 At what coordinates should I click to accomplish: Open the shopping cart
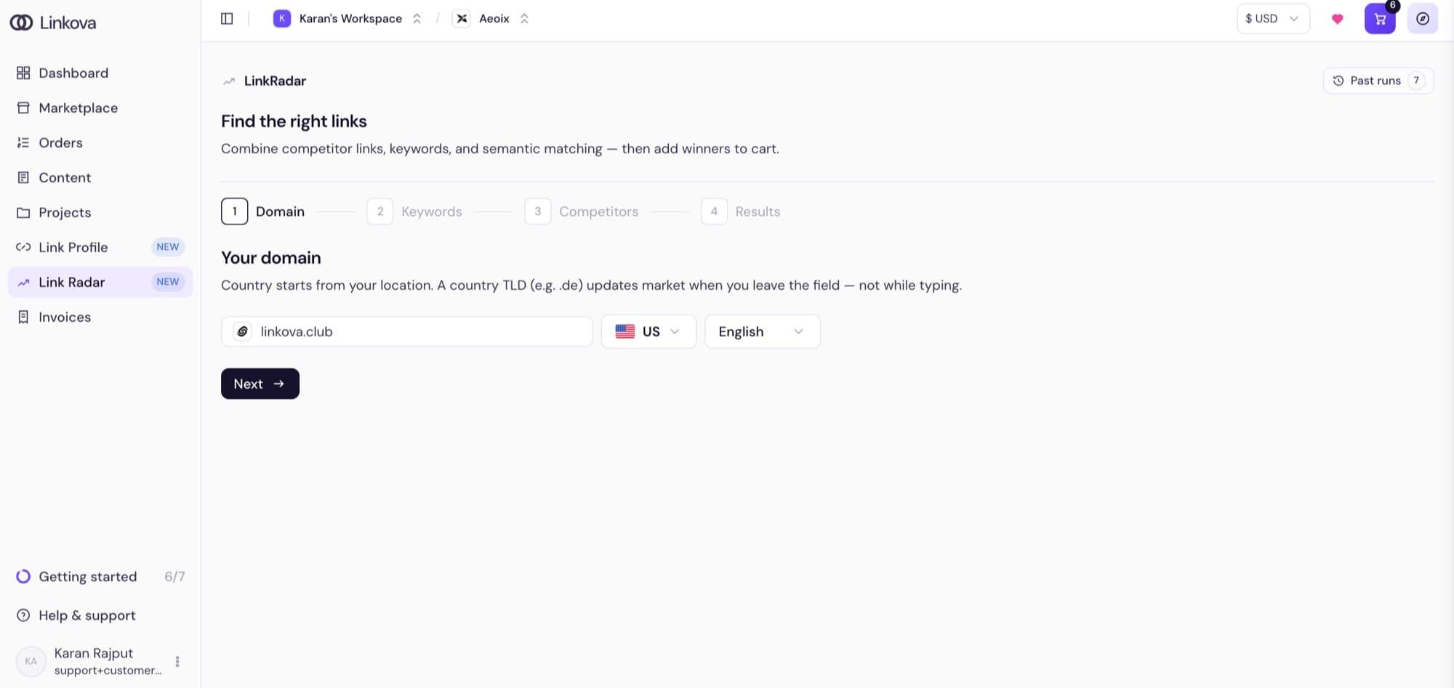(x=1380, y=19)
